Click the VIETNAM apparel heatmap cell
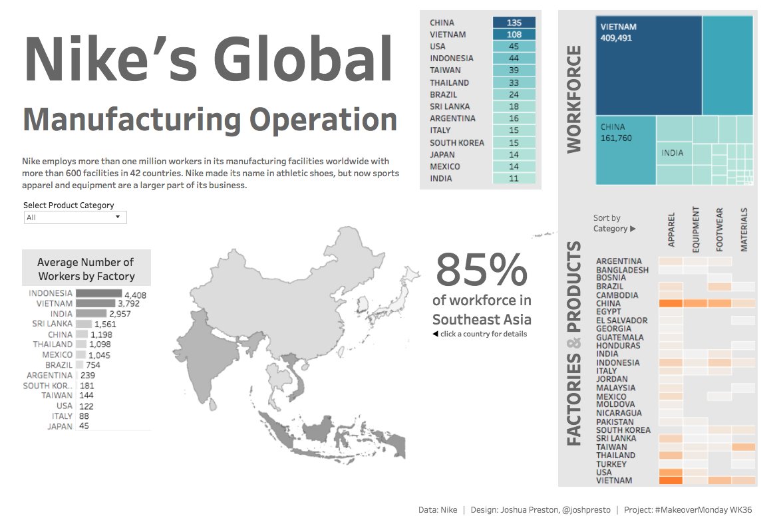 pyautogui.click(x=671, y=480)
